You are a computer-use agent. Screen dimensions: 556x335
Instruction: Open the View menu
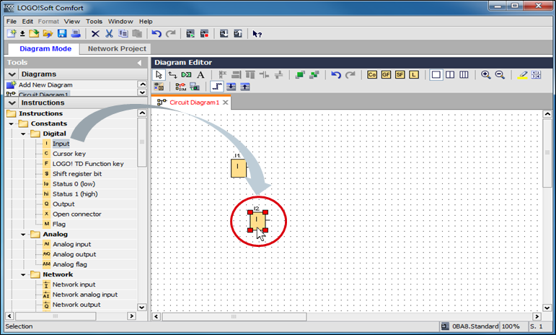click(72, 21)
